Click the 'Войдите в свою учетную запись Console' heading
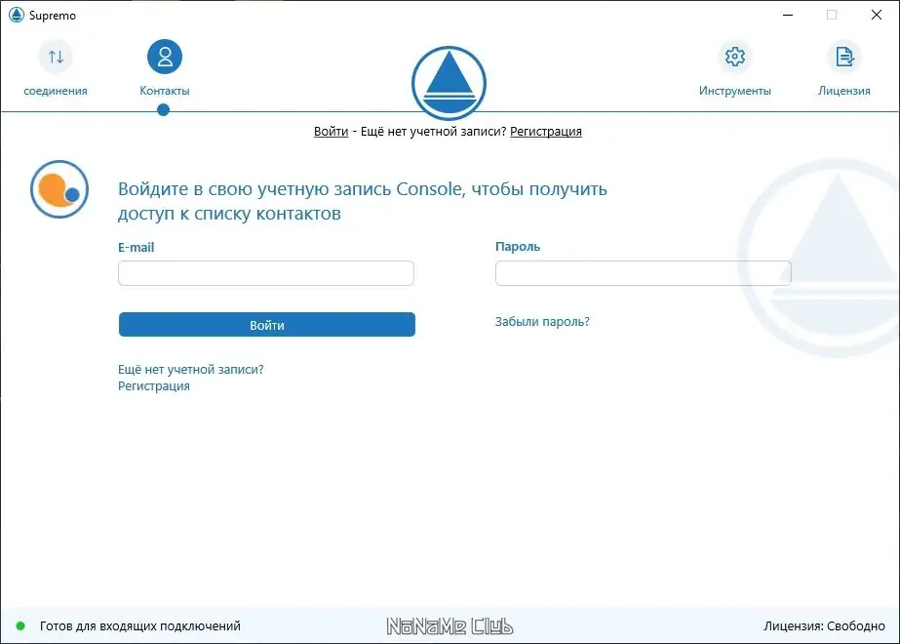The width and height of the screenshot is (900, 644). click(362, 201)
